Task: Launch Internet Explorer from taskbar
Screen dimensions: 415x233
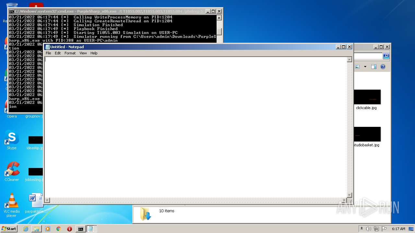Action: pyautogui.click(x=26, y=229)
